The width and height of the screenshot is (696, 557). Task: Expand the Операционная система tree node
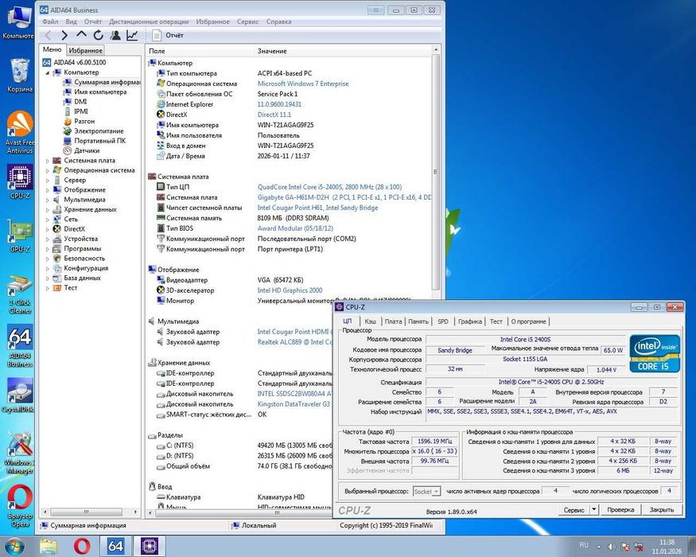pos(48,170)
